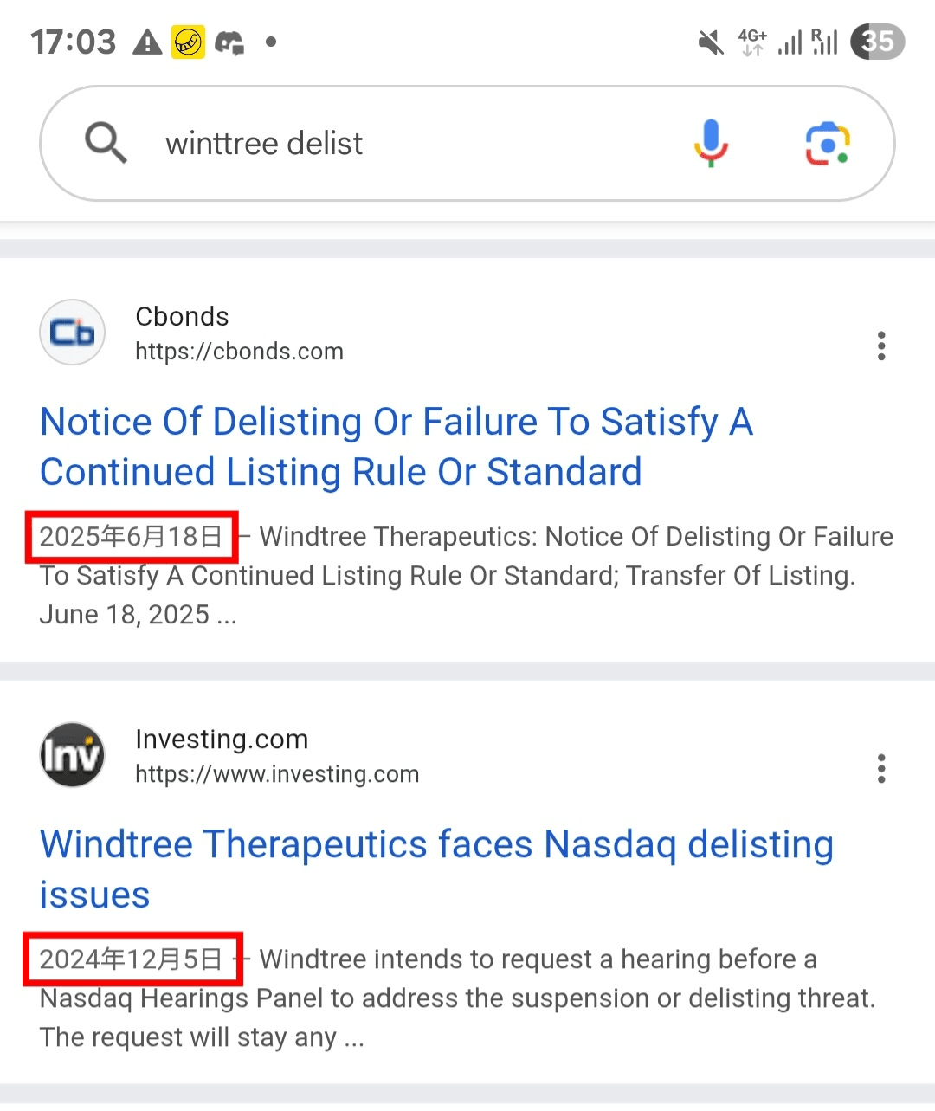The width and height of the screenshot is (935, 1111).
Task: Tap the battery level indicator
Action: 877,42
